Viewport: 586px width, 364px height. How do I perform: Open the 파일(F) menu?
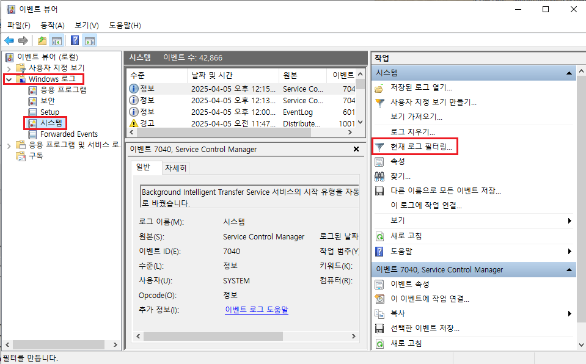click(x=19, y=26)
